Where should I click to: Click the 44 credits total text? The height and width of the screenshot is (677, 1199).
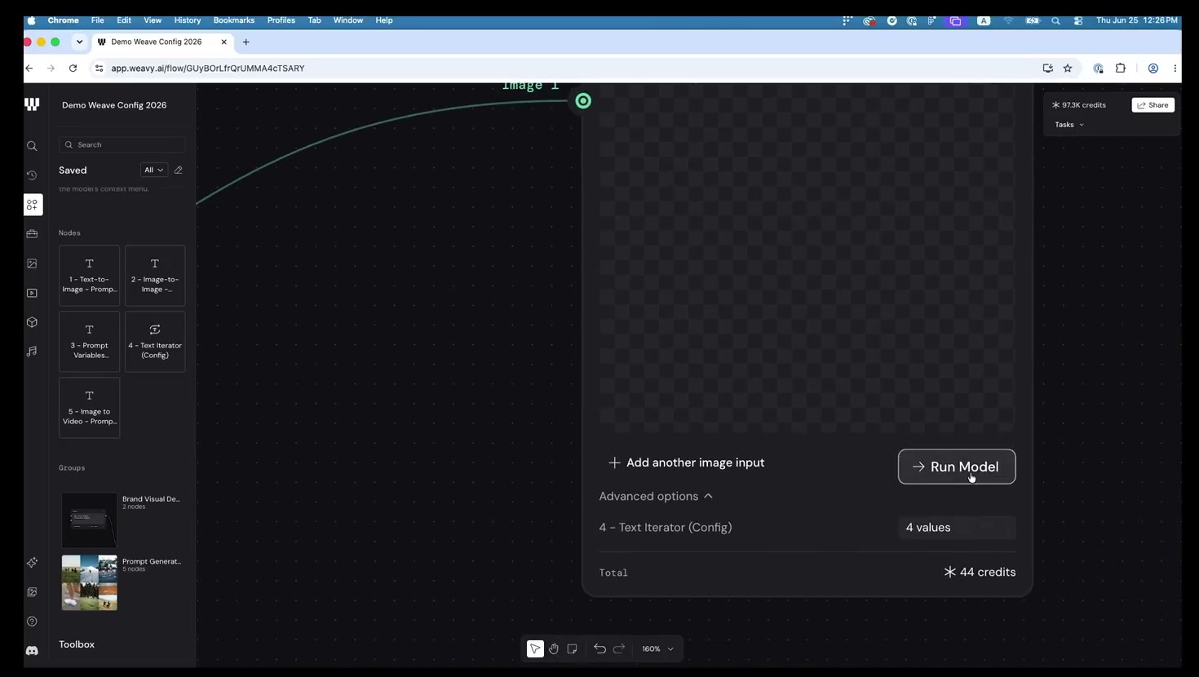980,572
